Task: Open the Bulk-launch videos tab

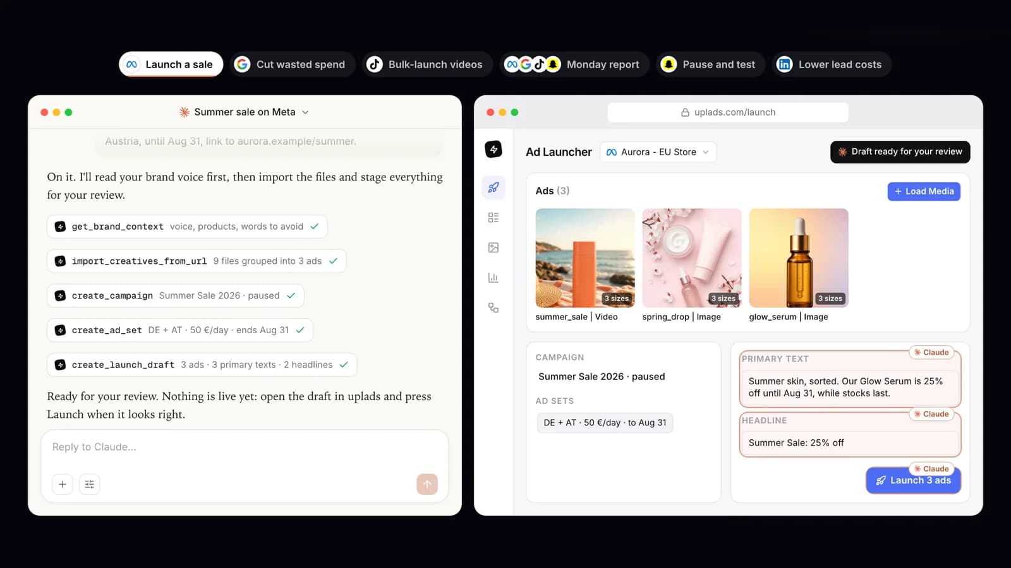Action: click(427, 64)
